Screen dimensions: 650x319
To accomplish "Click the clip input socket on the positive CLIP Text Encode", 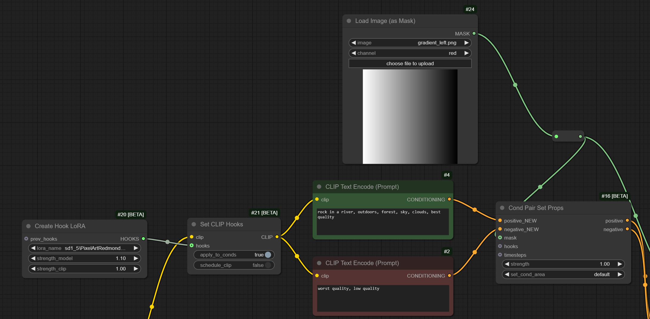I will [317, 200].
